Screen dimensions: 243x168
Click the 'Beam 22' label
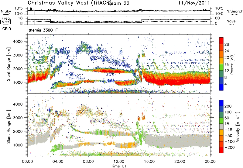(118, 3)
